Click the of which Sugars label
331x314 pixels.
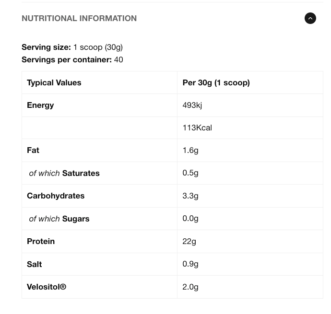click(x=59, y=219)
